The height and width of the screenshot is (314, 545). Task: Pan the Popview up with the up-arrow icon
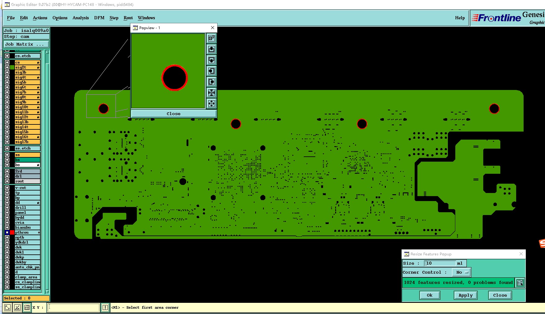(x=211, y=49)
